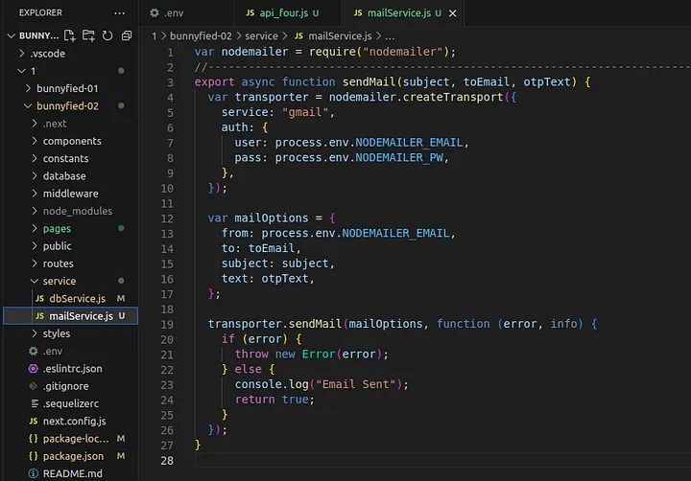Expand the node_modules folder
This screenshot has width=691, height=481.
tap(35, 211)
